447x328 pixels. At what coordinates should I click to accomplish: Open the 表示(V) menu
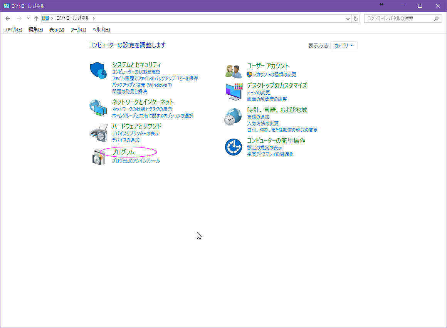coord(57,30)
